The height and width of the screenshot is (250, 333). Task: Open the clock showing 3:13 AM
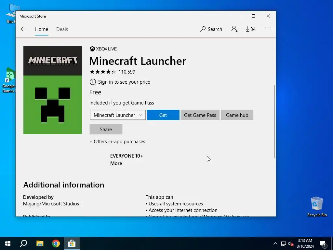[305, 243]
